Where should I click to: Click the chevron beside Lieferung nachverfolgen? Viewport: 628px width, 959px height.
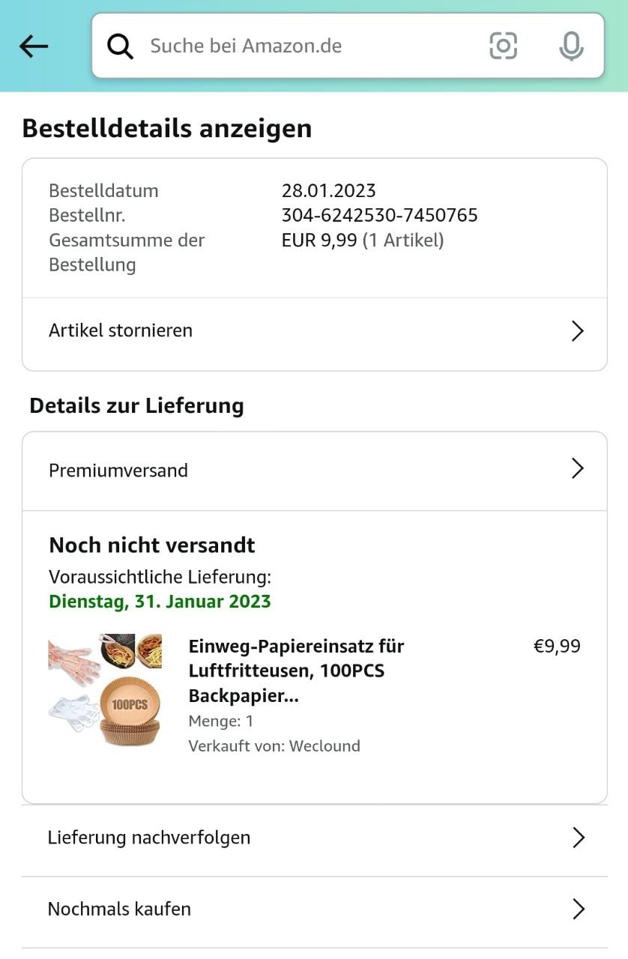578,838
